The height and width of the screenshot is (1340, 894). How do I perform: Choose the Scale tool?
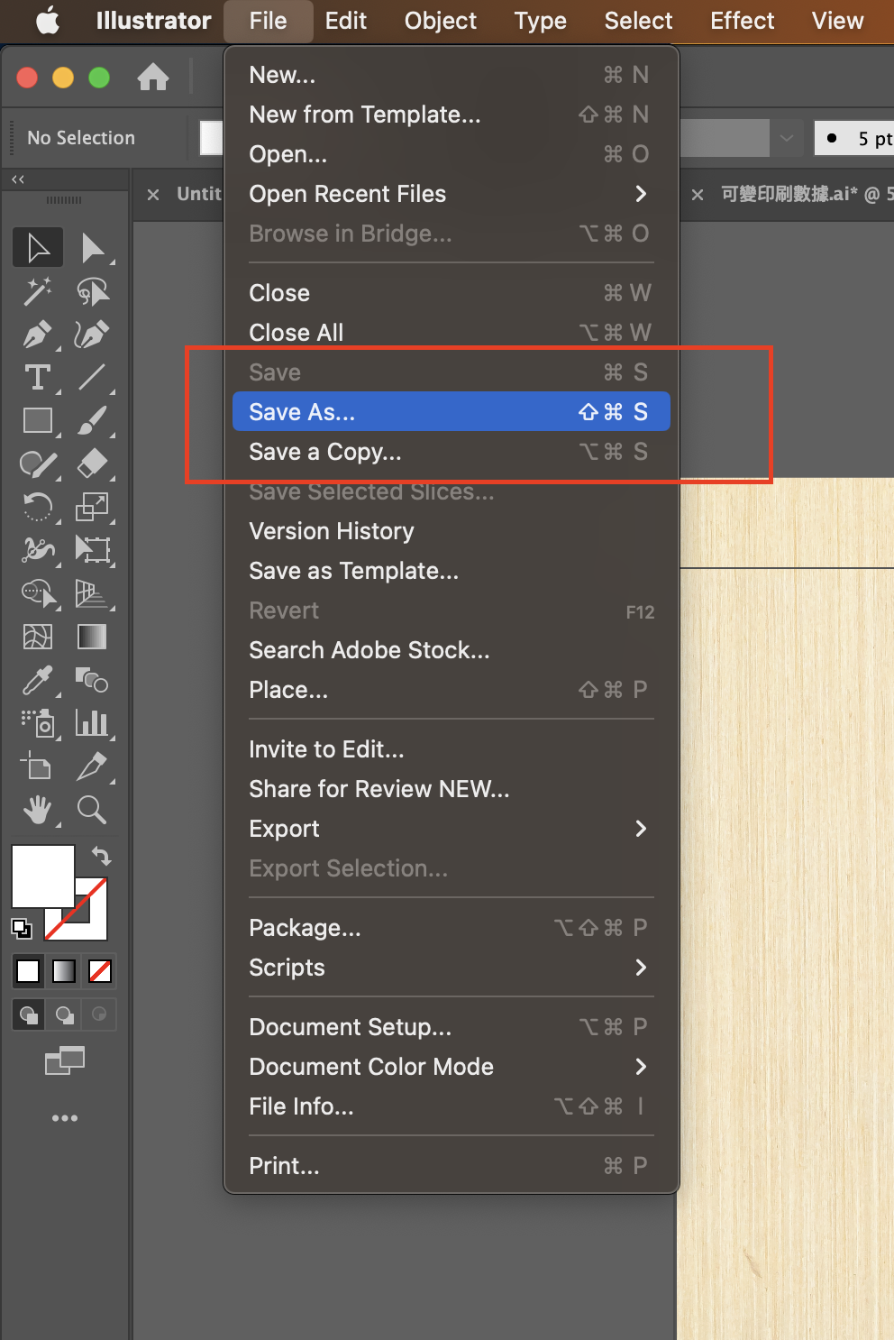(x=93, y=507)
